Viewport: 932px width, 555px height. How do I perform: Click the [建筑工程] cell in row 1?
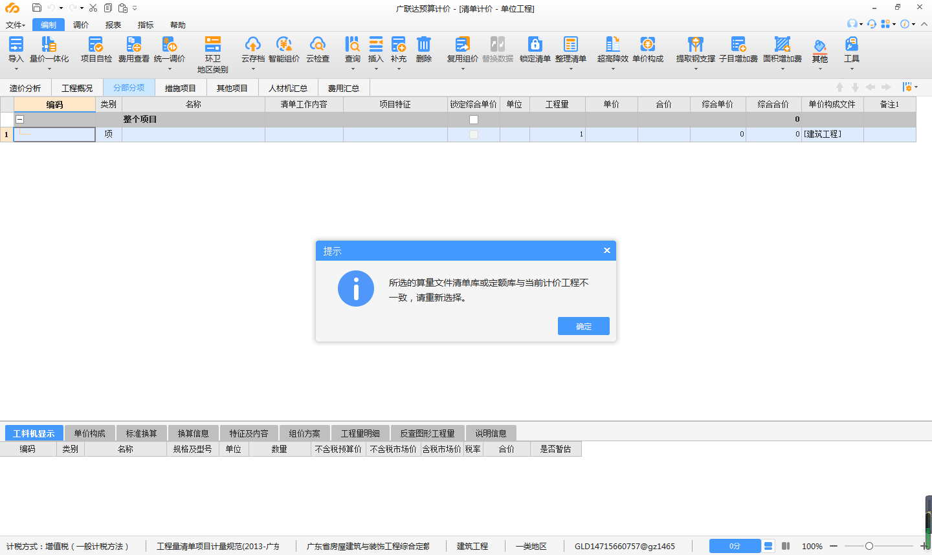pyautogui.click(x=832, y=134)
